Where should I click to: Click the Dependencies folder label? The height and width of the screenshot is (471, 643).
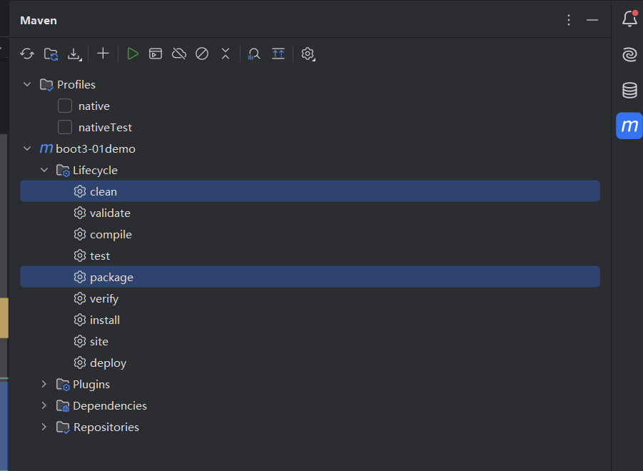110,406
